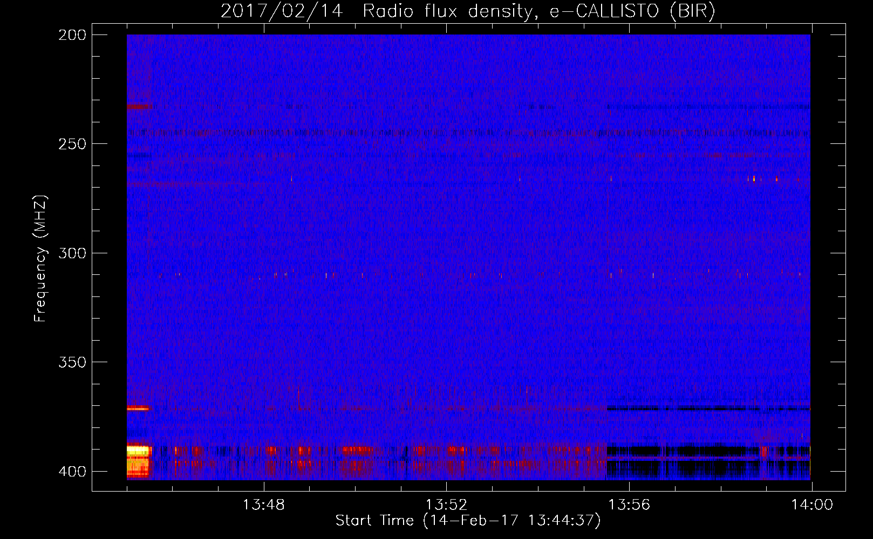873x539 pixels.
Task: Click the 14:00 time tick label
Action: (812, 505)
